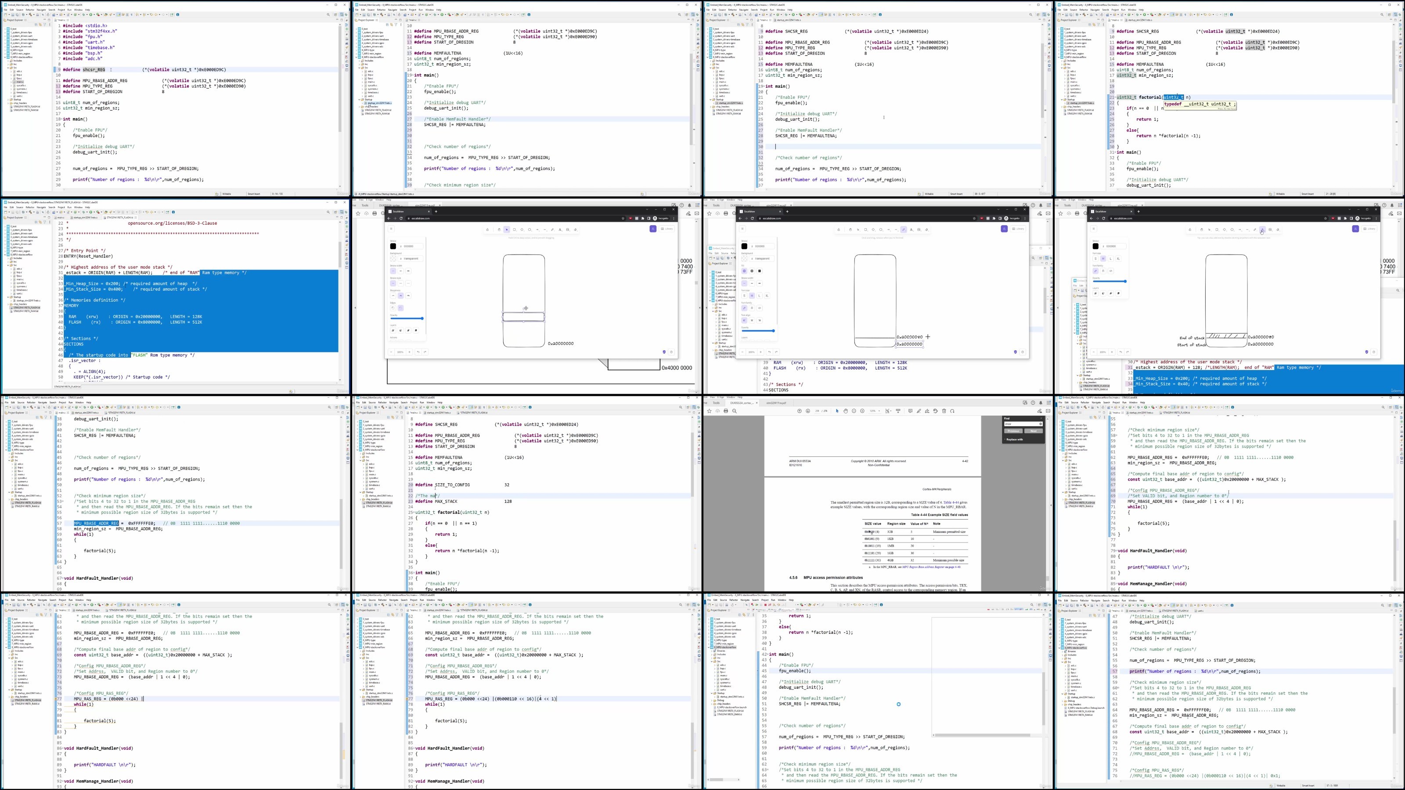Image resolution: width=1405 pixels, height=790 pixels.
Task: Choose extra-bold stroke width in selected-rectangle Excalidraw panel
Action: click(x=408, y=271)
